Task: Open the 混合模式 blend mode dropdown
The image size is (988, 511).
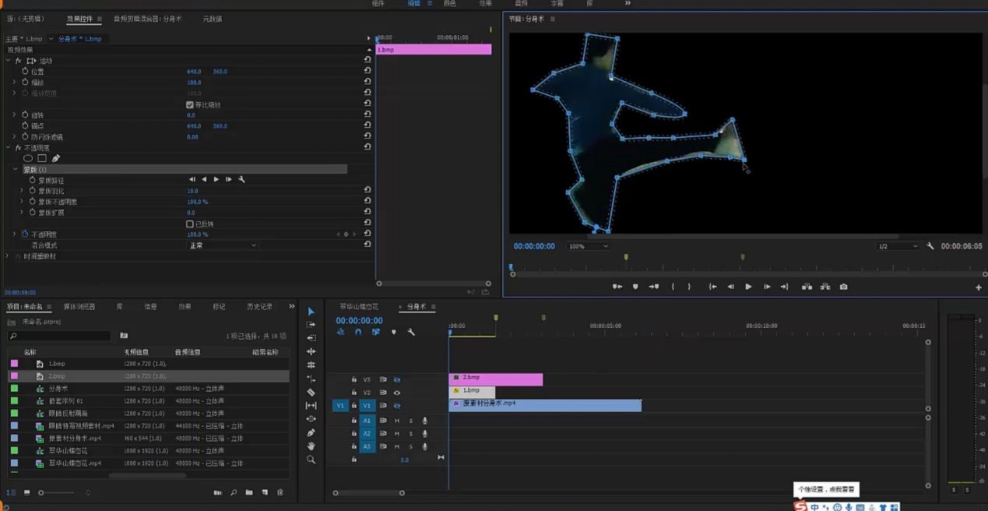Action: (x=221, y=245)
